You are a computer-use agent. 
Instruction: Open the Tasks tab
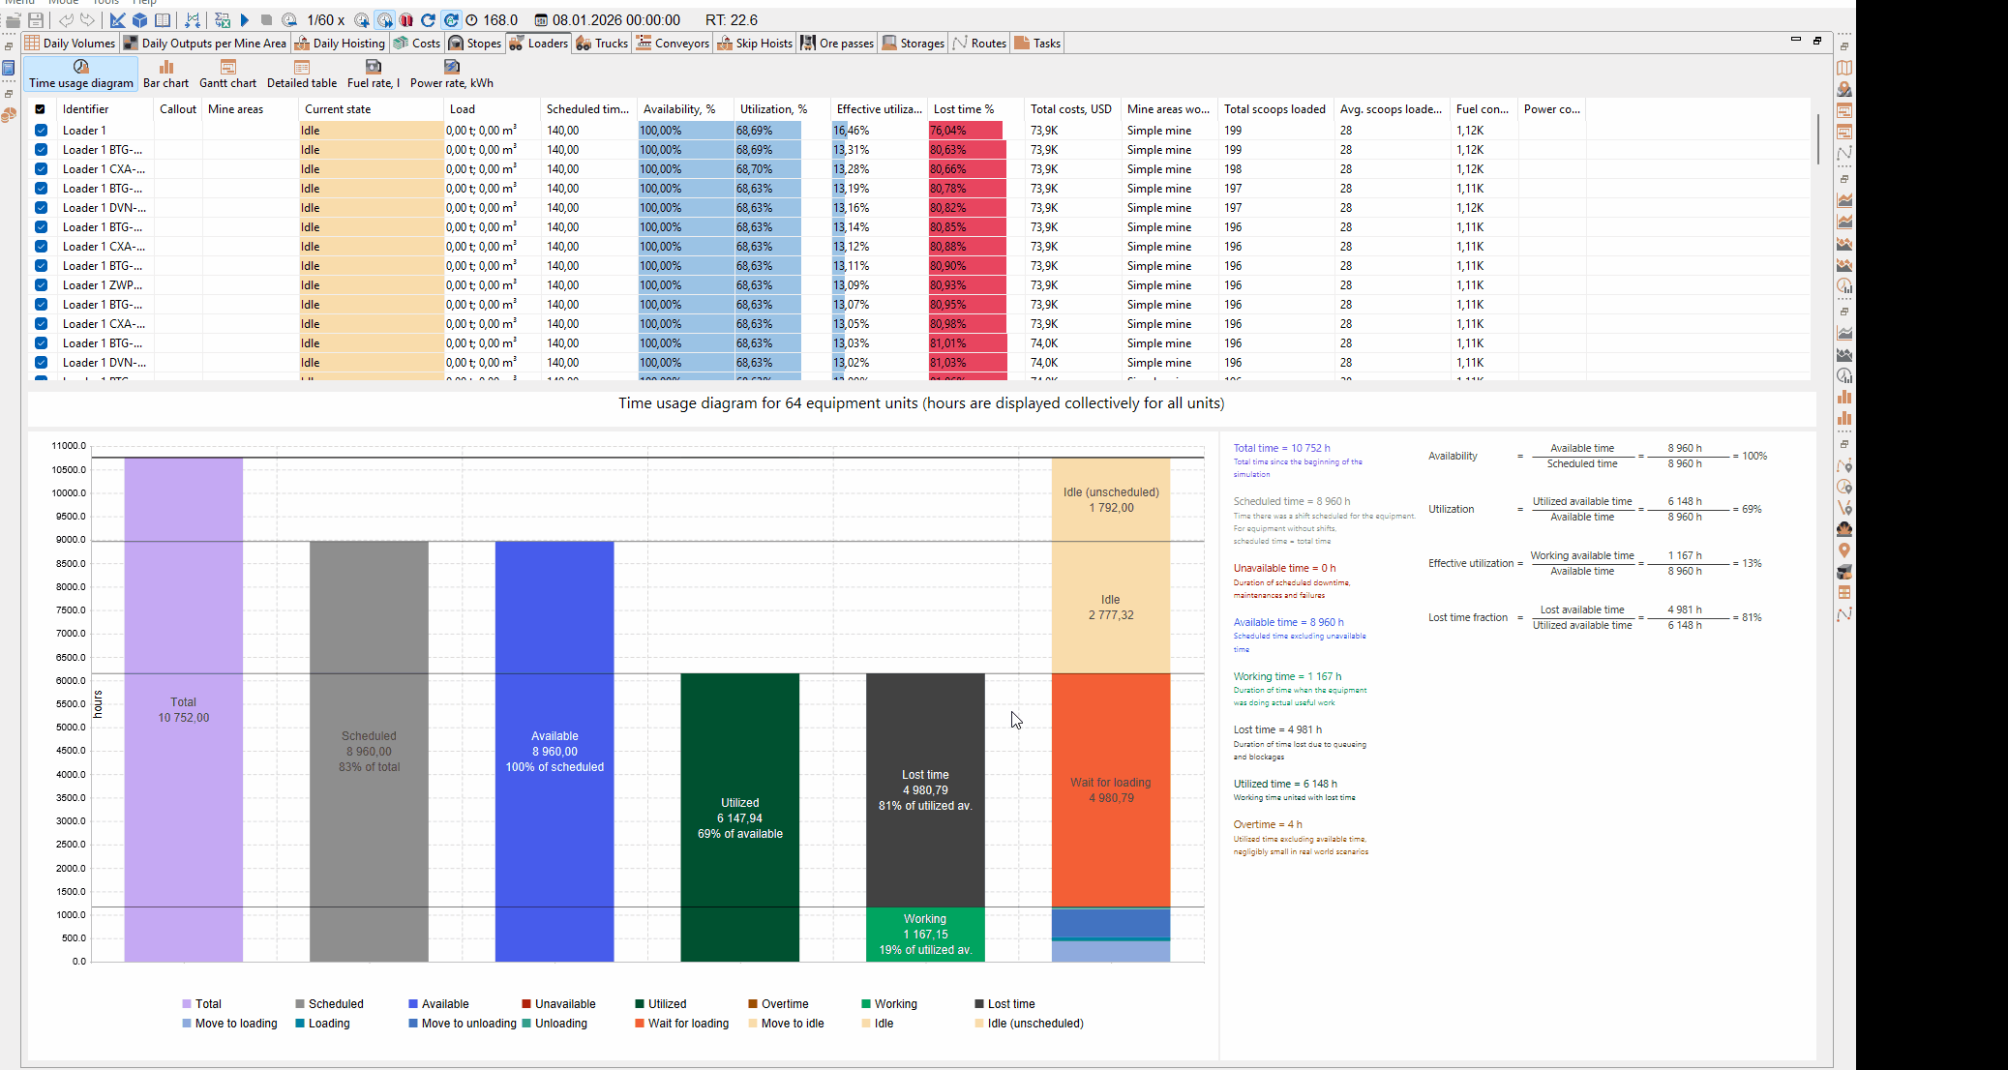point(1037,44)
